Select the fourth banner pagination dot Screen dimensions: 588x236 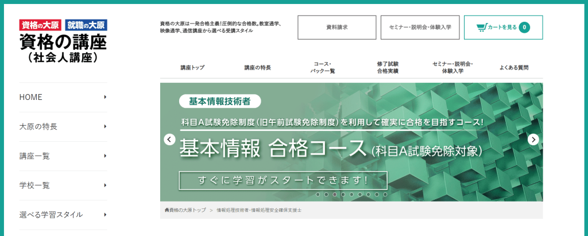[x=343, y=194]
